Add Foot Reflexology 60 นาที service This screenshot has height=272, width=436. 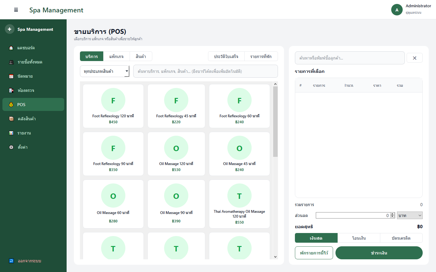click(239, 106)
